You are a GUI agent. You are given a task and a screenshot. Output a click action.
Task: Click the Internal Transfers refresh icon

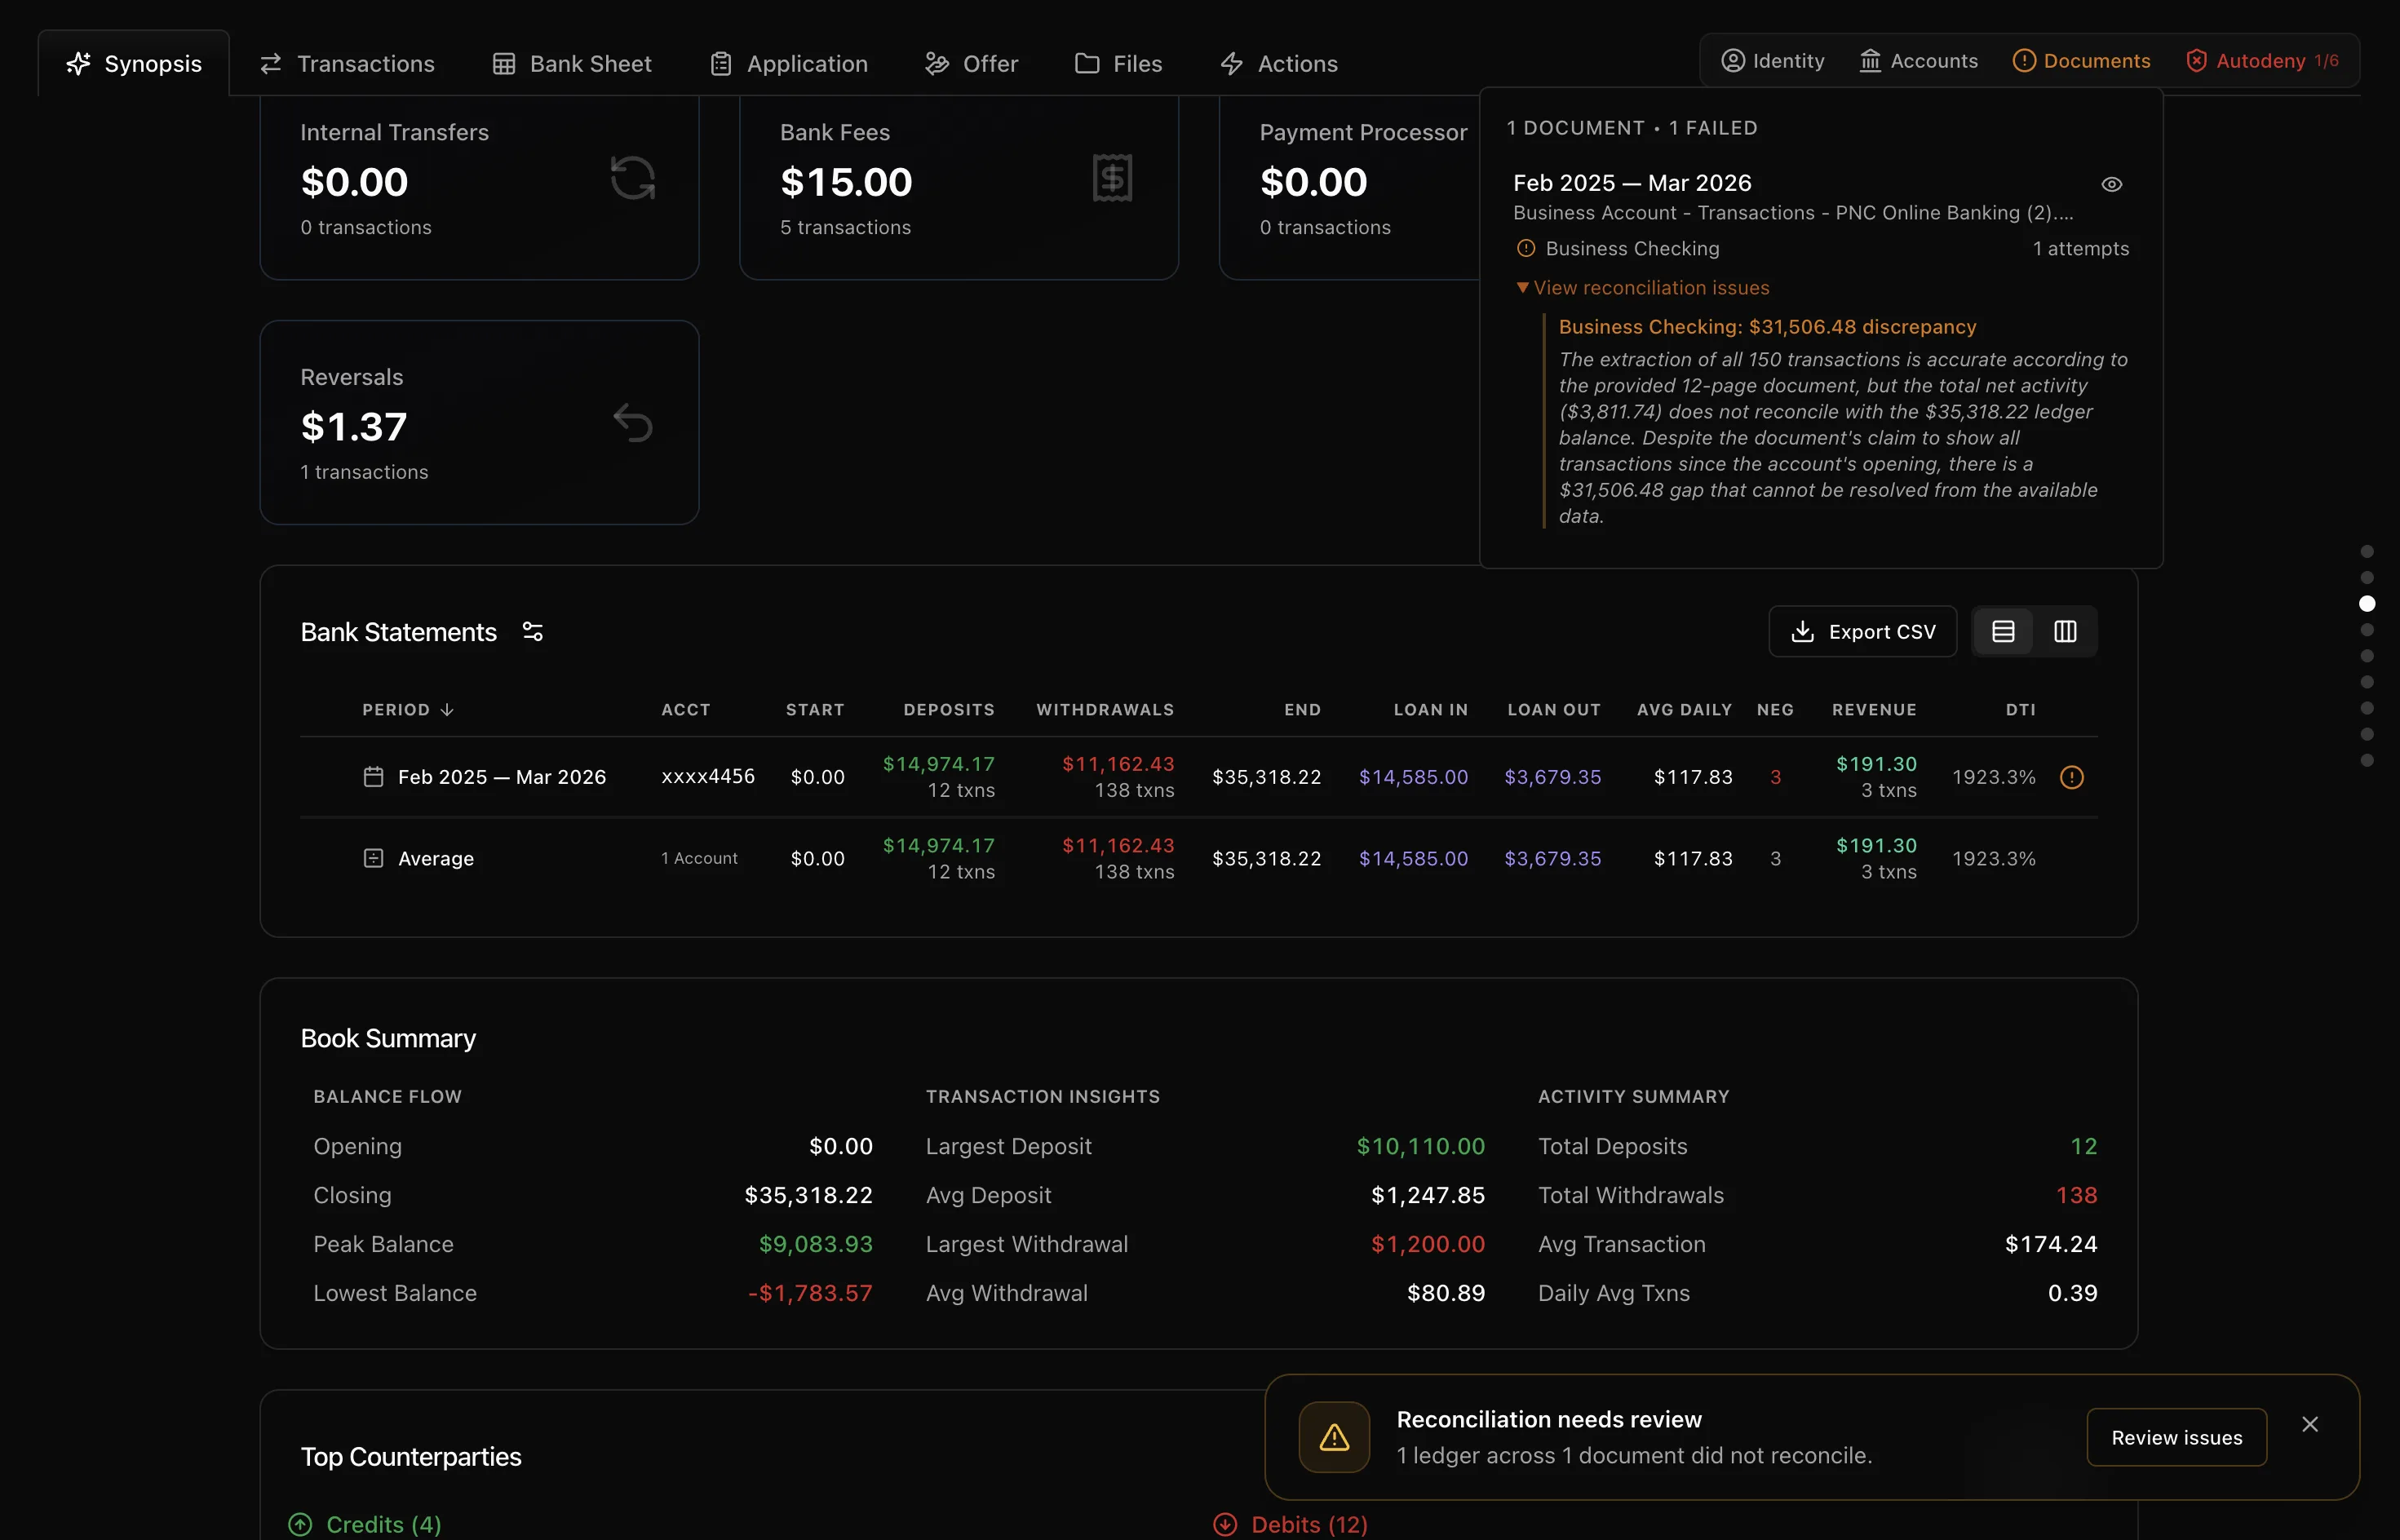point(633,178)
